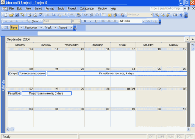Go to the selected task

click(168, 15)
